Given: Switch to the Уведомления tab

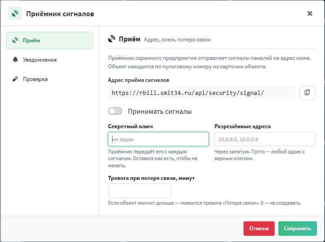Looking at the screenshot, I should point(50,60).
